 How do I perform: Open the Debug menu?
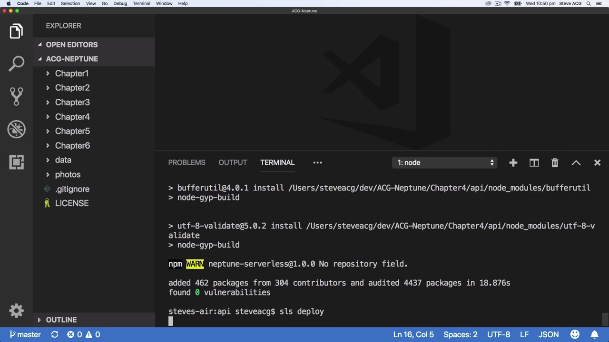(x=120, y=3)
